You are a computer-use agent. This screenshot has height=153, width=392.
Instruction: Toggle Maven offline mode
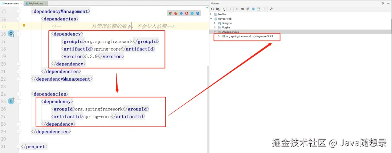(248, 9)
